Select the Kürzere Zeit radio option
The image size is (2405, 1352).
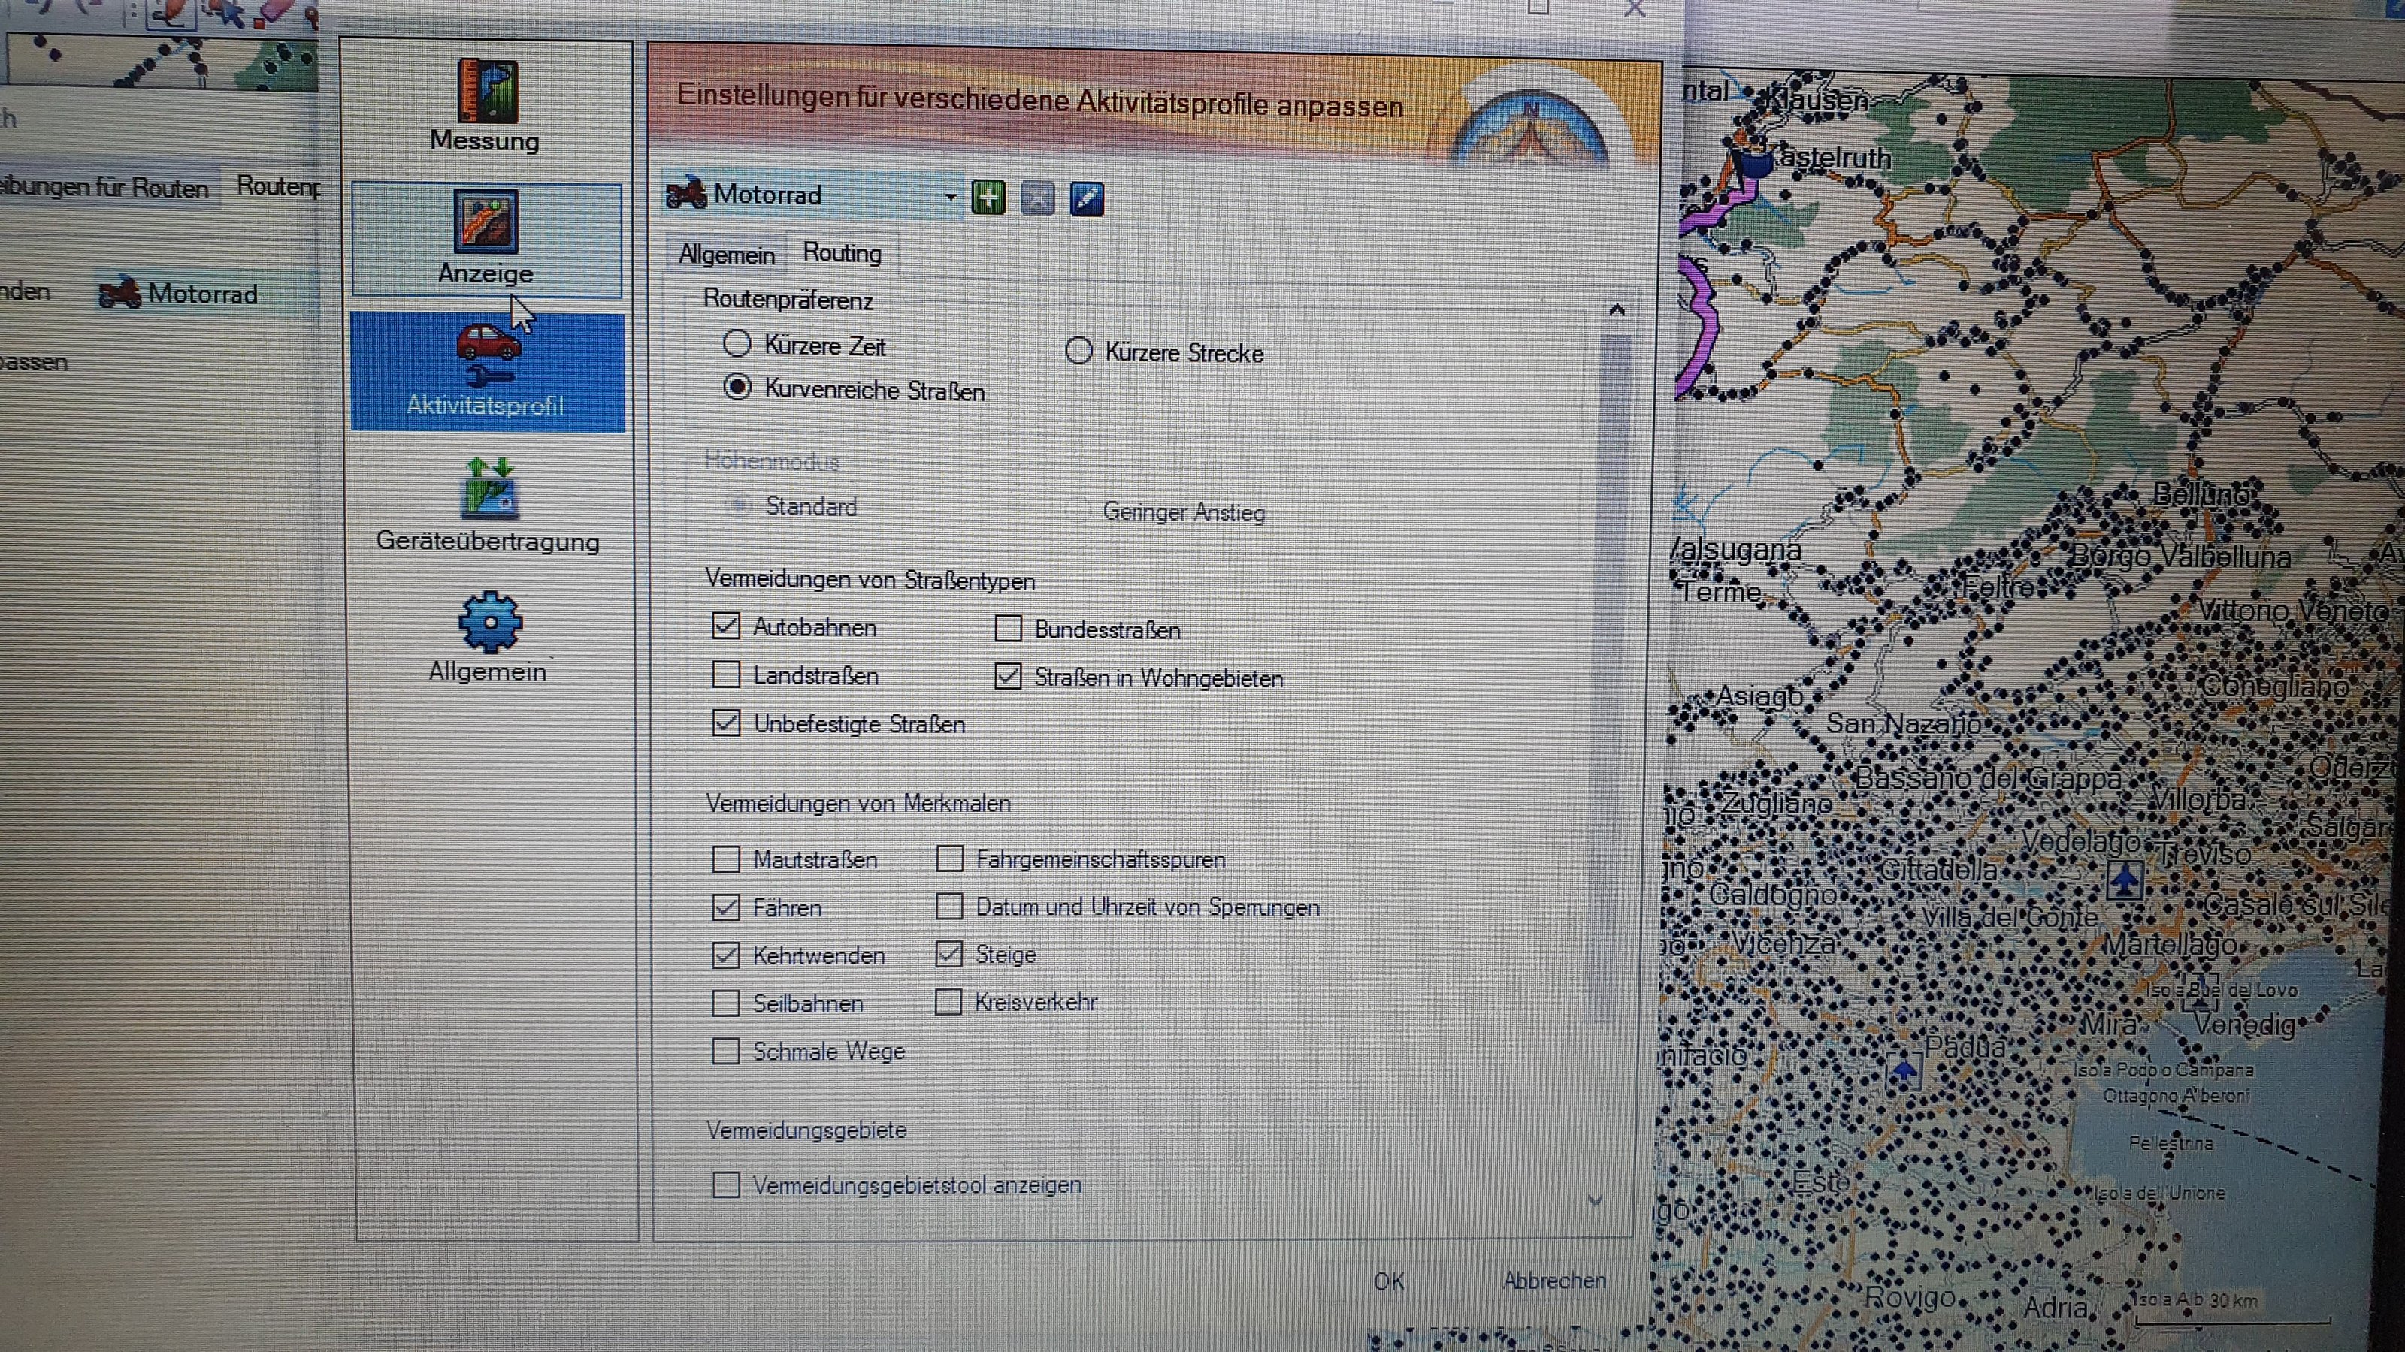737,344
